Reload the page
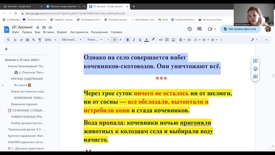Viewport: 275px width, 155px height. tap(15, 13)
